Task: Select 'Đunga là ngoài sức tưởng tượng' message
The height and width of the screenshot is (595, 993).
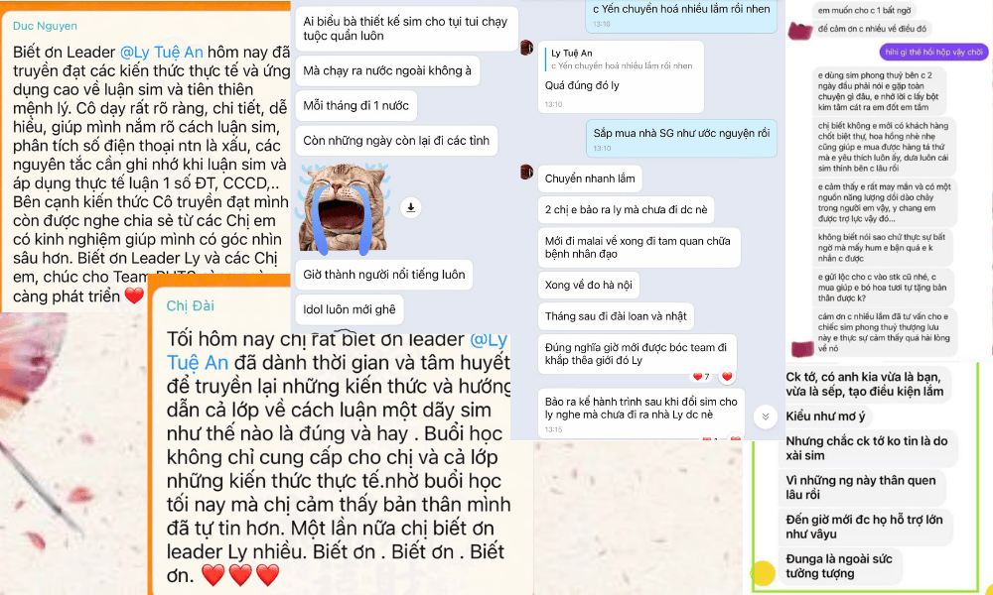Action: [839, 566]
